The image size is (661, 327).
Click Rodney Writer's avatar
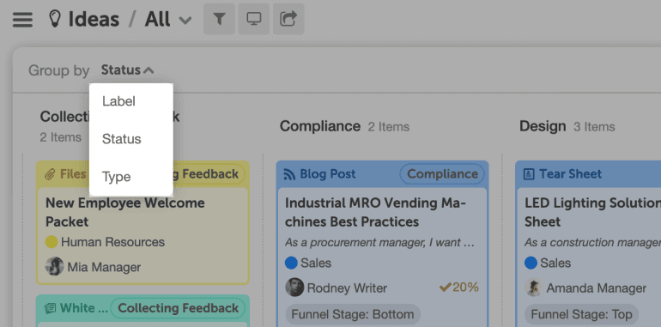pyautogui.click(x=294, y=288)
